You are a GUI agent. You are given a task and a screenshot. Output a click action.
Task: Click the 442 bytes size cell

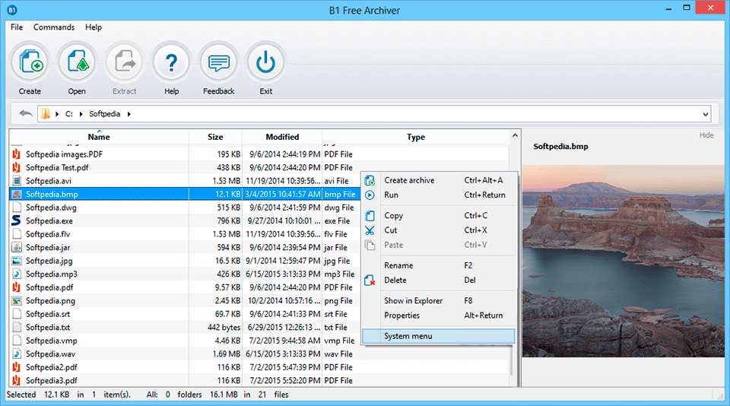click(x=224, y=328)
